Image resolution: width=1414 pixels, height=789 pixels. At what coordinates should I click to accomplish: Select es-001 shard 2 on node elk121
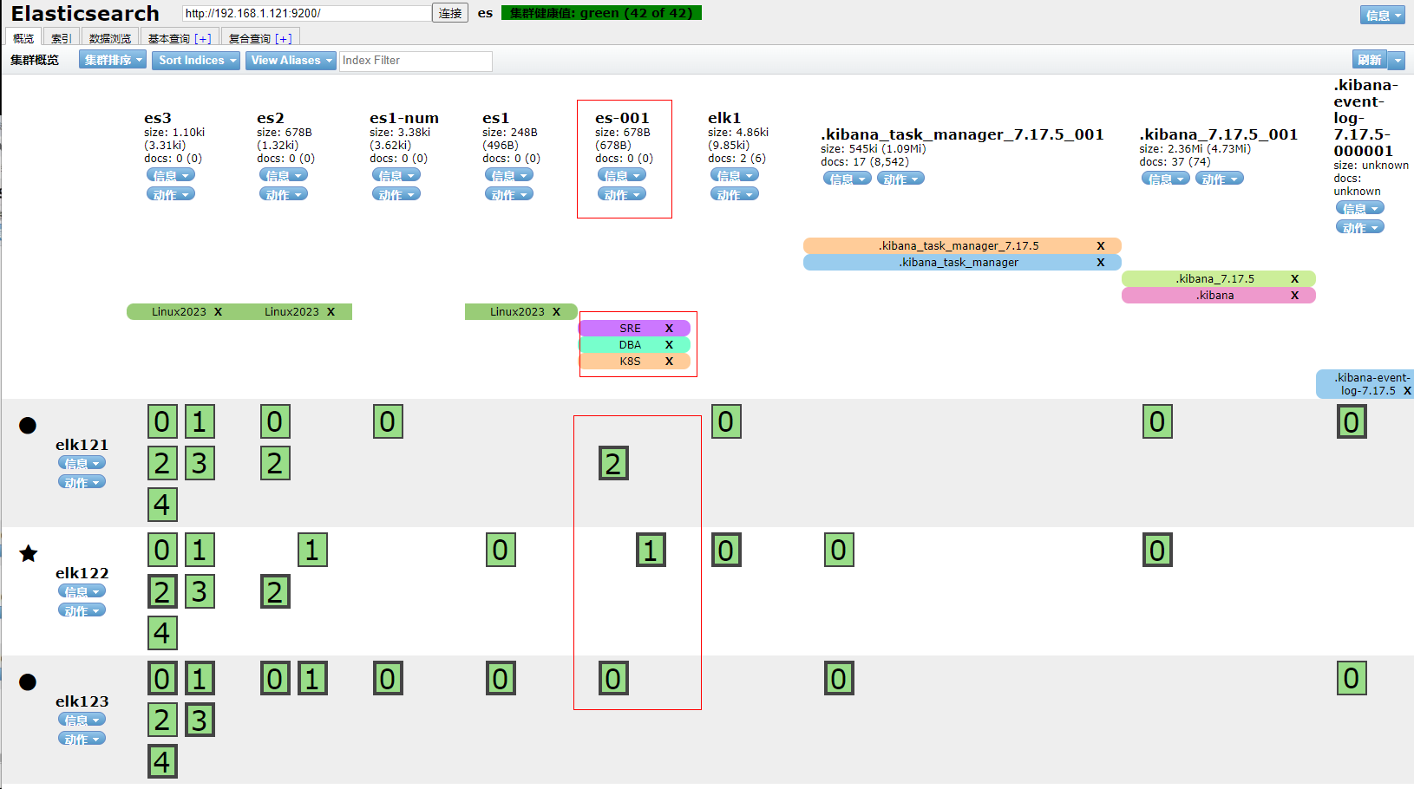pyautogui.click(x=613, y=464)
